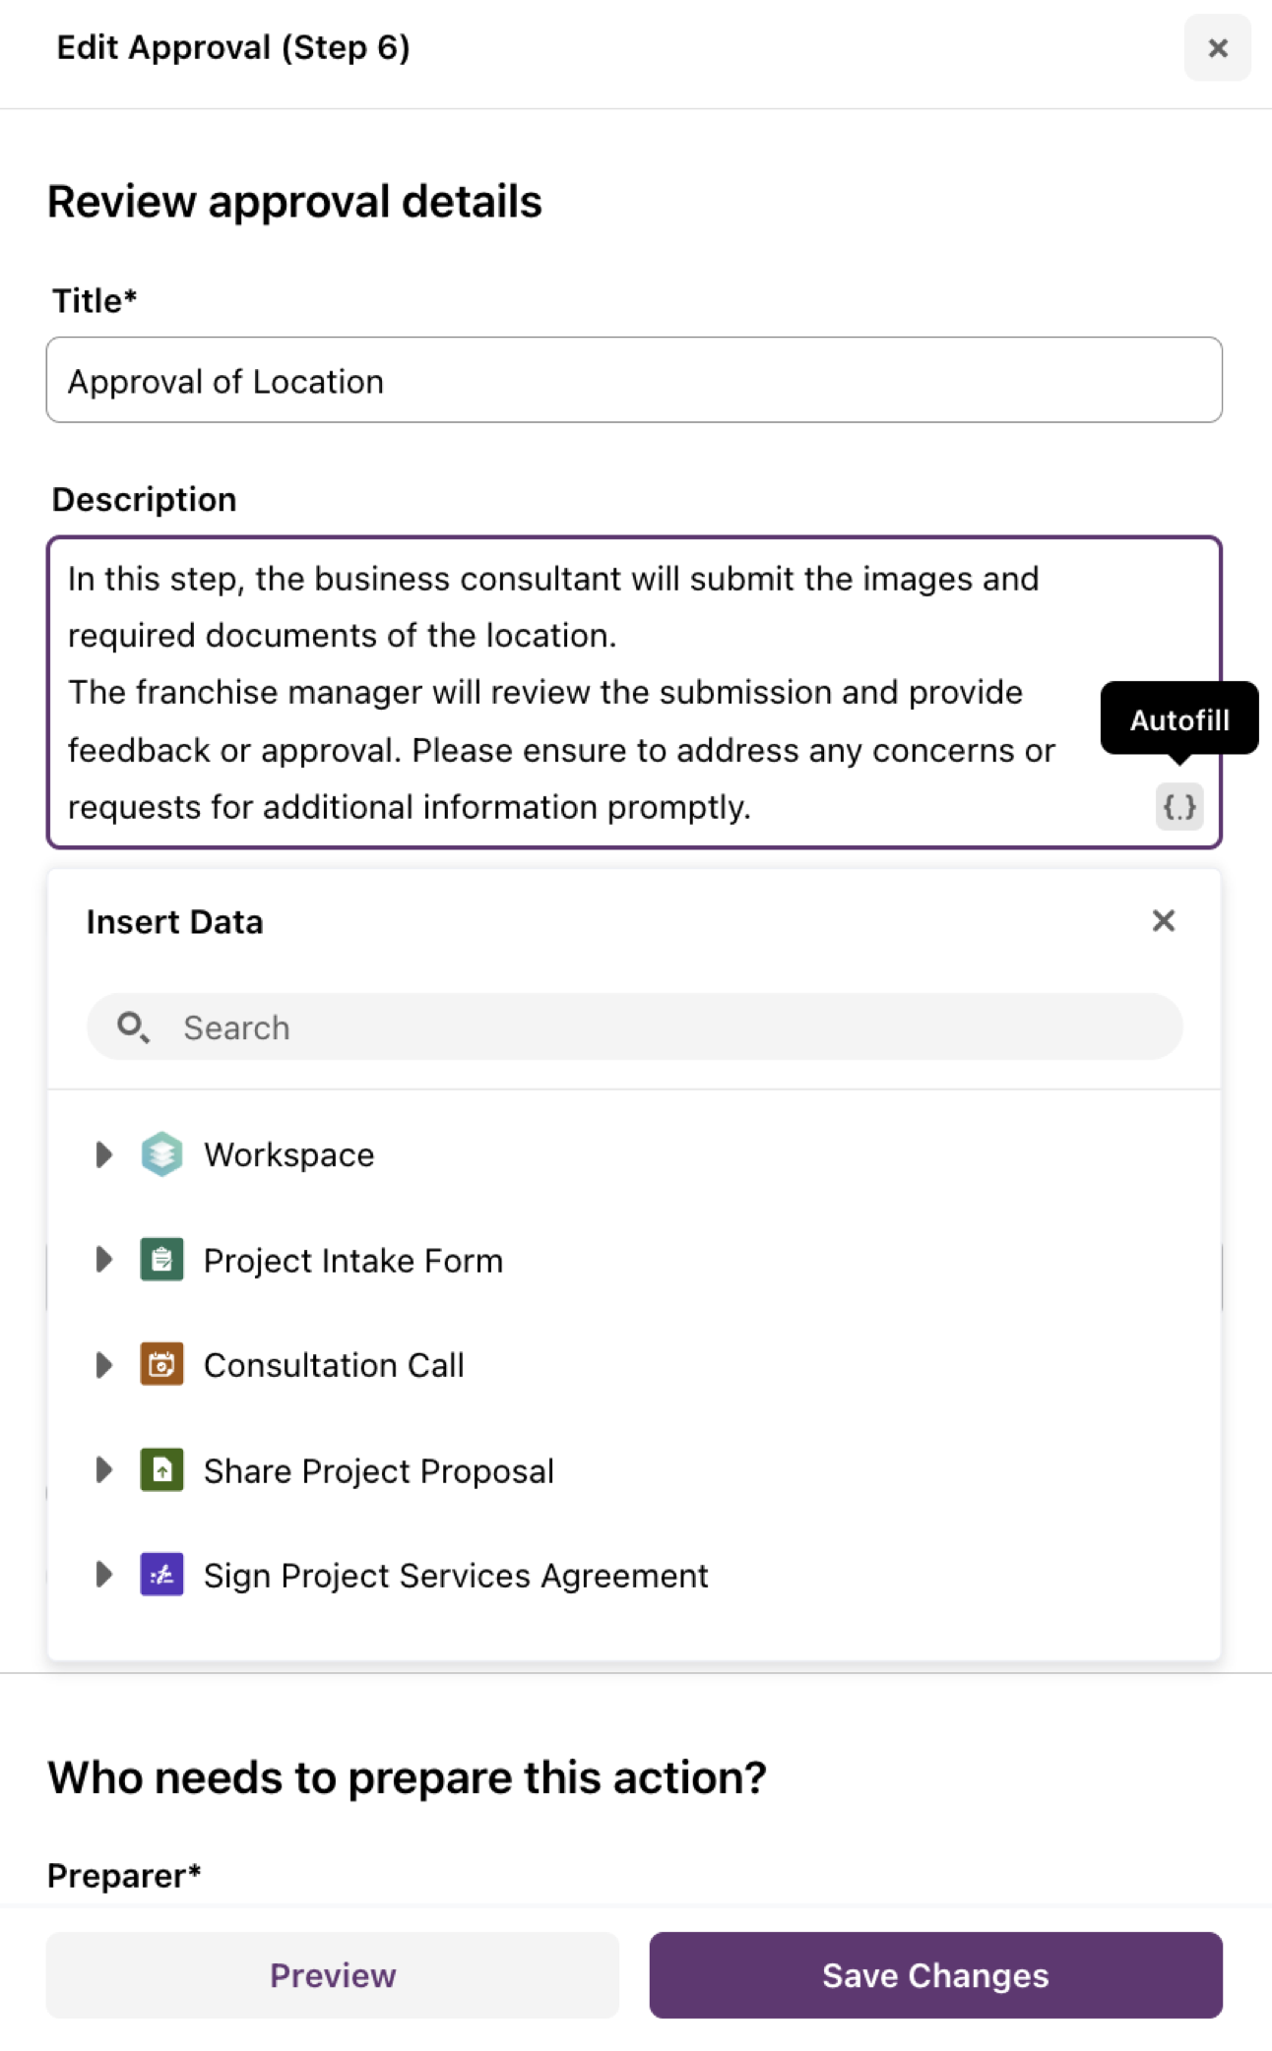Focus the Insert Data search box
This screenshot has width=1272, height=2051.
coord(669,1027)
